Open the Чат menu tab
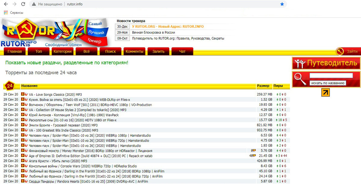This screenshot has width=361, height=184. click(x=182, y=51)
